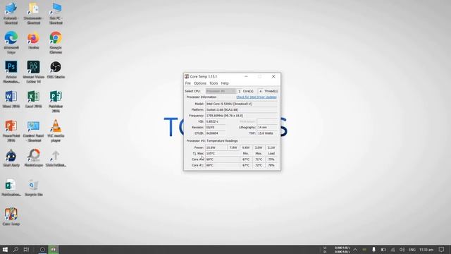
Task: Open the Tools menu in Core Temp
Action: pyautogui.click(x=214, y=83)
